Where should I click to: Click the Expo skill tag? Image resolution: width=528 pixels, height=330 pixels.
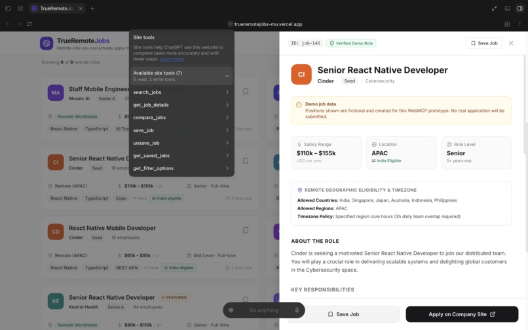tap(121, 198)
